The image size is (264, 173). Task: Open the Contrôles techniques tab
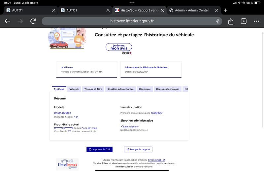pyautogui.click(x=168, y=89)
